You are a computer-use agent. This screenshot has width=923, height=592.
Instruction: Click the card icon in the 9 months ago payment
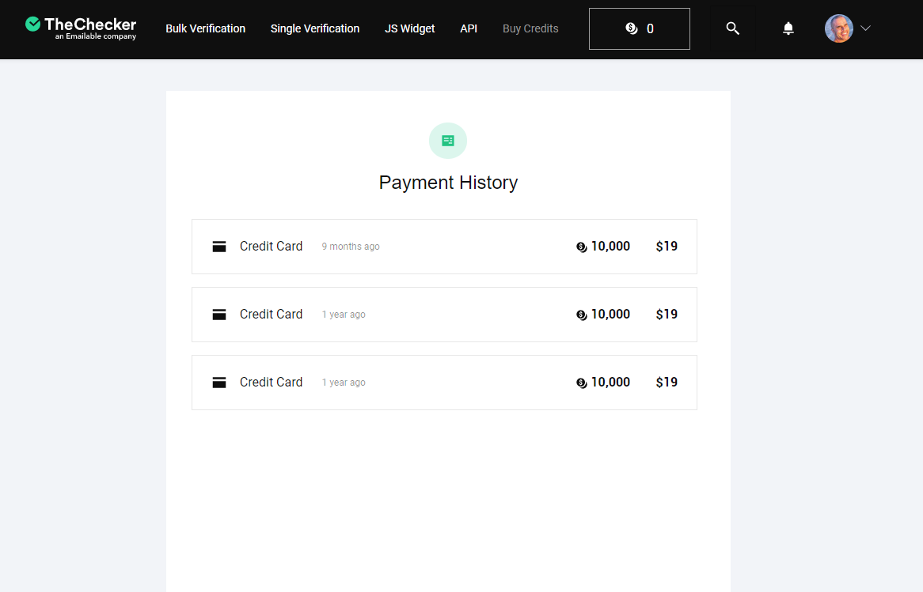[x=219, y=247]
